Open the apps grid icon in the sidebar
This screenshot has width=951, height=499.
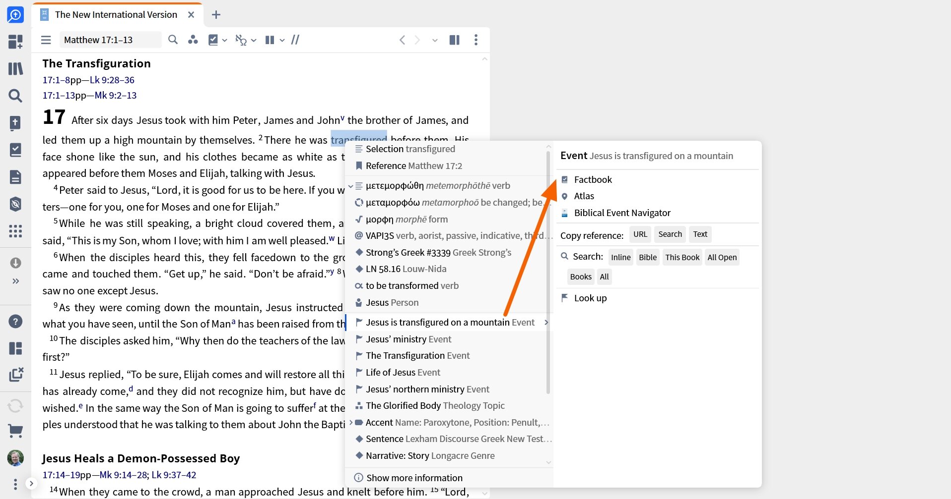(15, 231)
